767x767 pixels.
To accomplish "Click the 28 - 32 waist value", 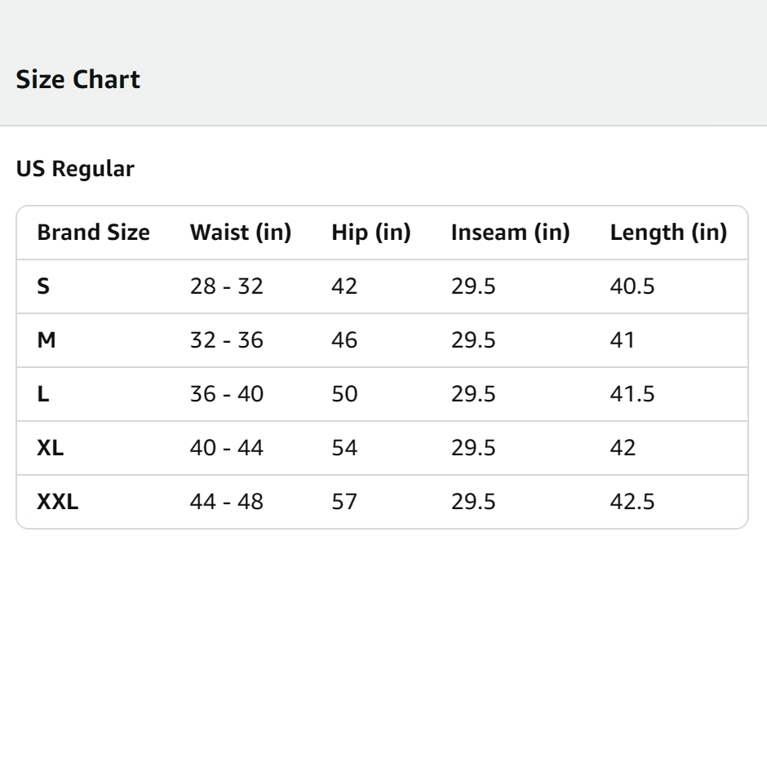I will [x=226, y=286].
